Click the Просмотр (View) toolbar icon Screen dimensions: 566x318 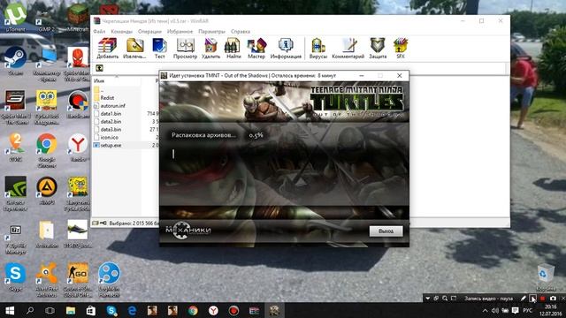(185, 49)
